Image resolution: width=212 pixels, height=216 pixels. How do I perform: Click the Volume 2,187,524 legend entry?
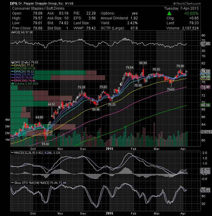(25, 84)
